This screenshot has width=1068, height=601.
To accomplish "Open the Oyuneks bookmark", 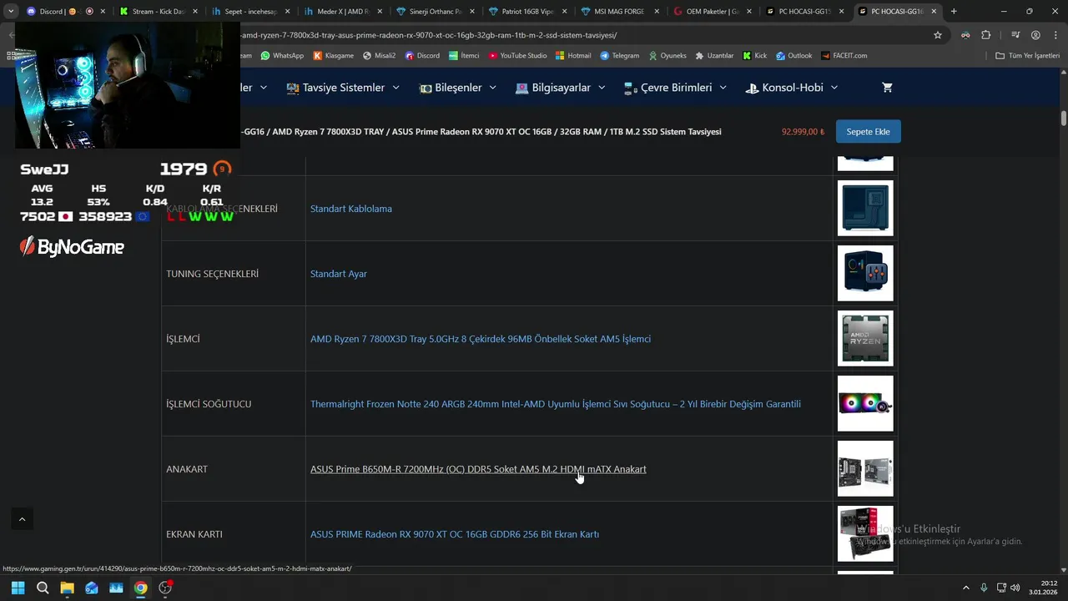I will pyautogui.click(x=667, y=56).
